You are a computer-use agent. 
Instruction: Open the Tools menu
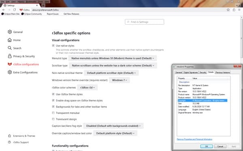click(x=40, y=2)
